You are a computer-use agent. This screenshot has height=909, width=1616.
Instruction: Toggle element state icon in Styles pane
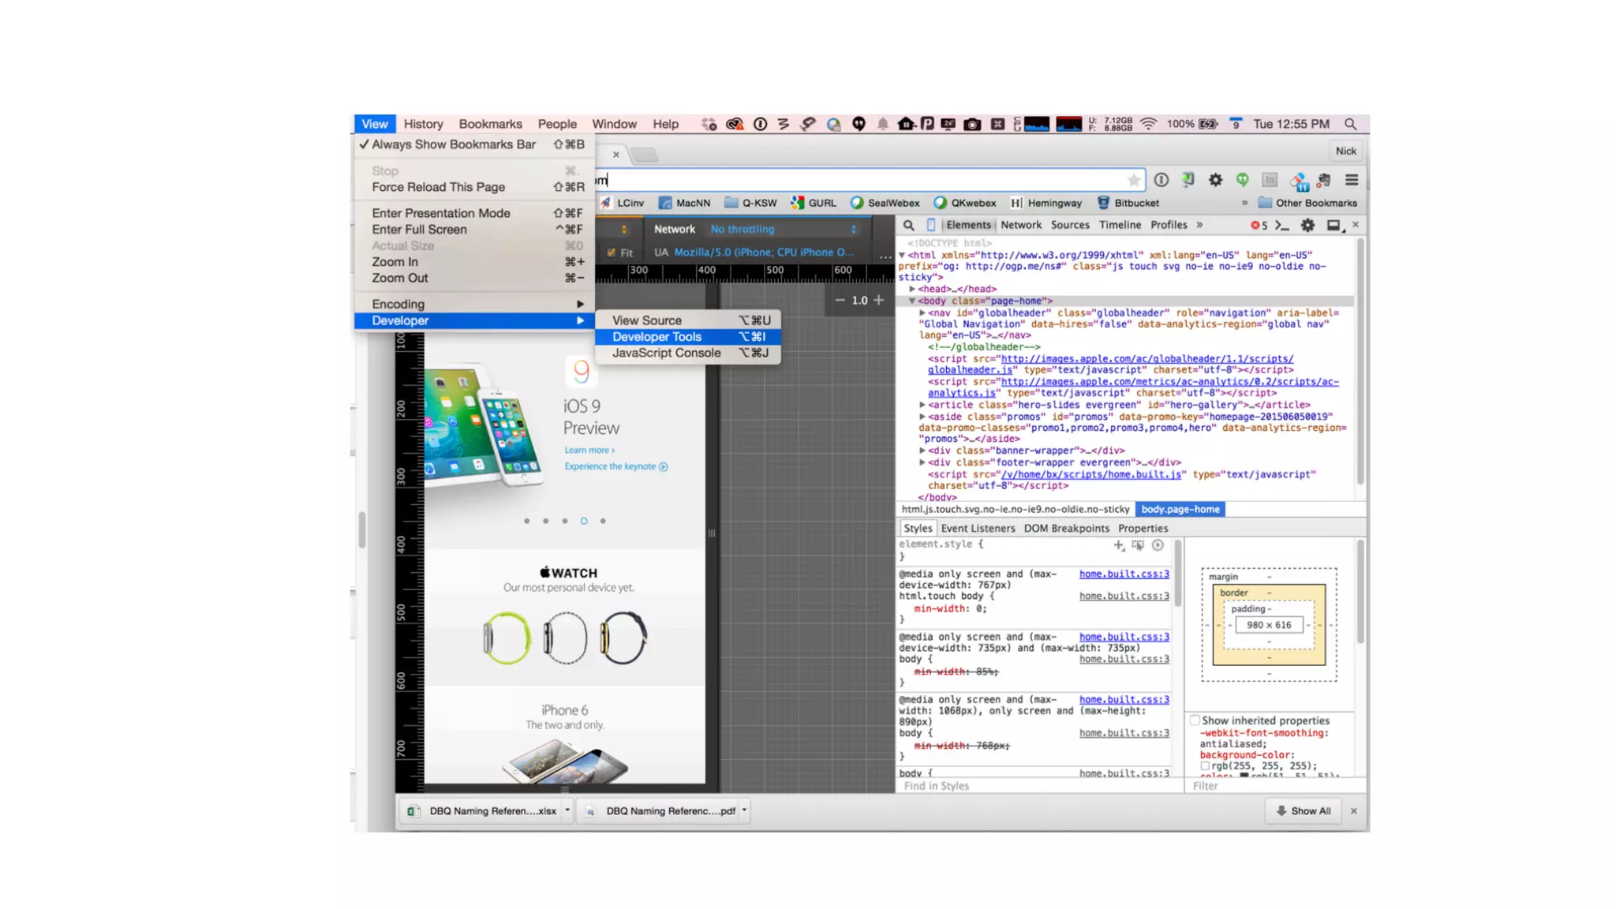[x=1138, y=545]
